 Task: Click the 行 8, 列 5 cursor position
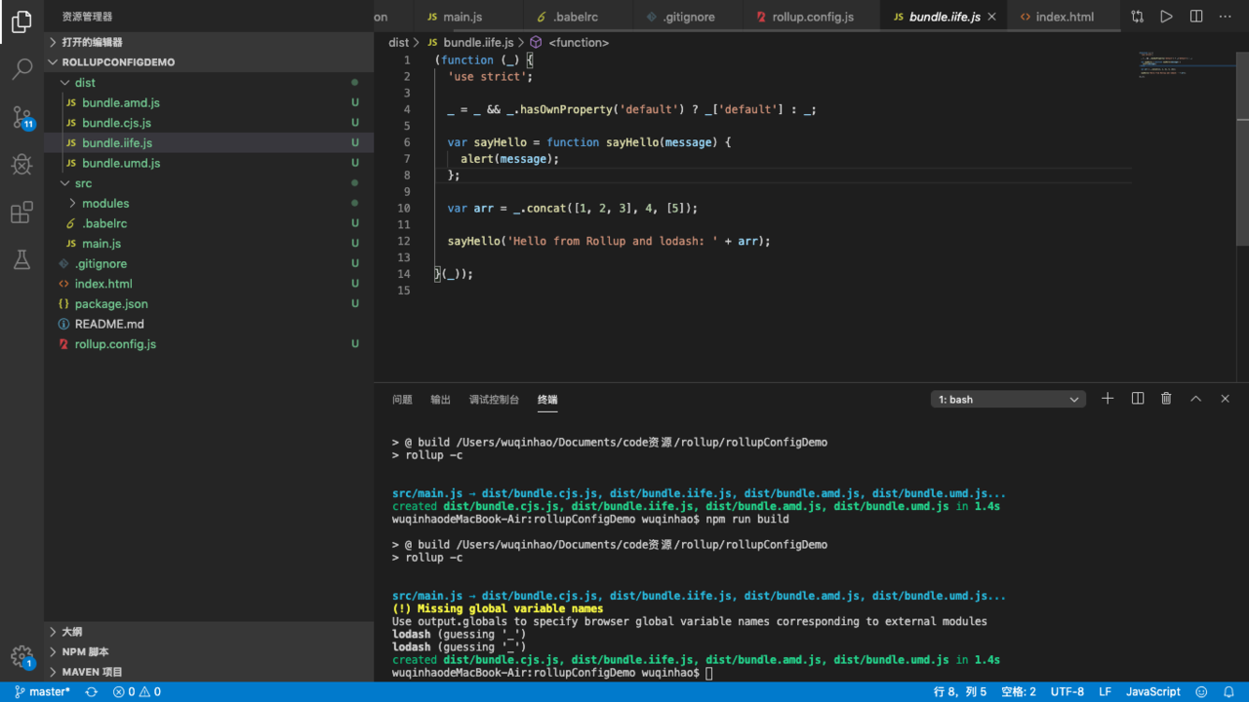[x=960, y=692]
